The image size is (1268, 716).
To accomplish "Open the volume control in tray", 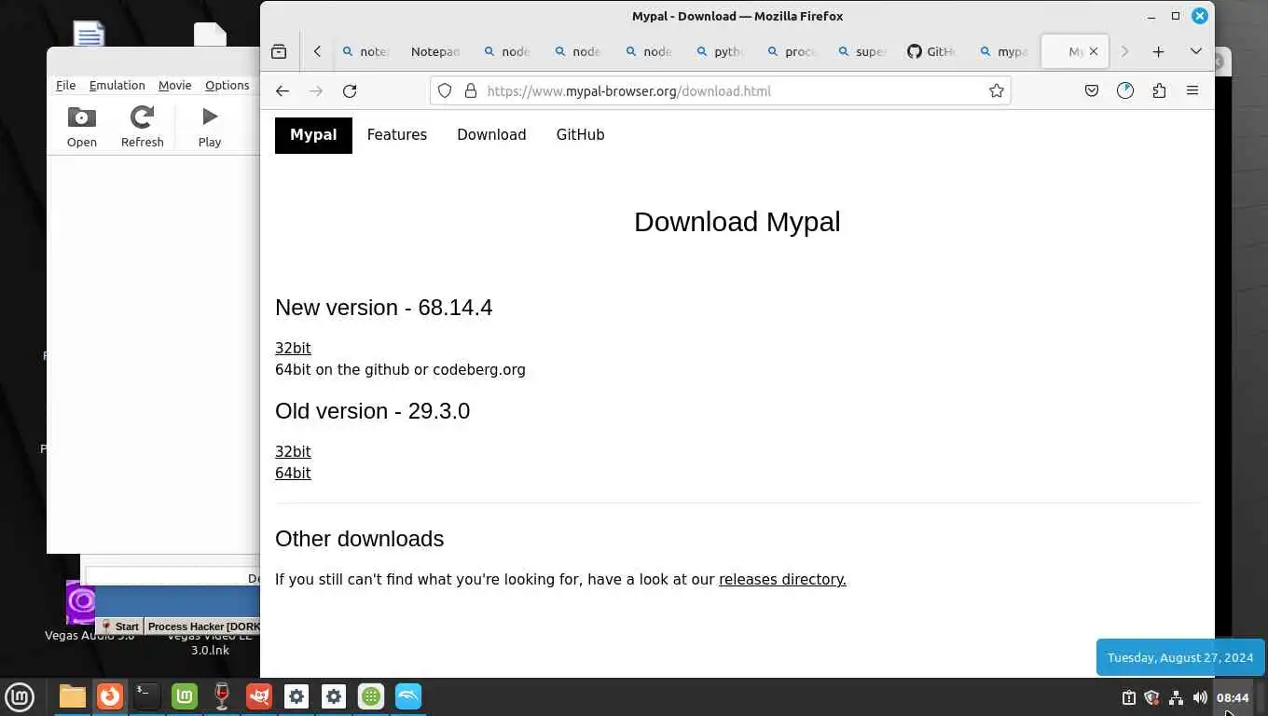I will tap(1200, 697).
